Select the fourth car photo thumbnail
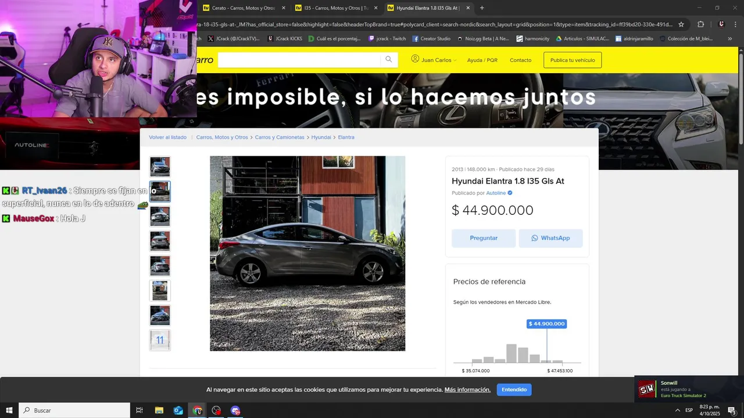 click(x=160, y=241)
